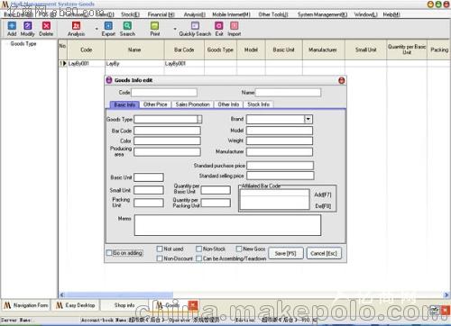The image size is (451, 326).
Task: Open the Other Tools menu
Action: [273, 14]
